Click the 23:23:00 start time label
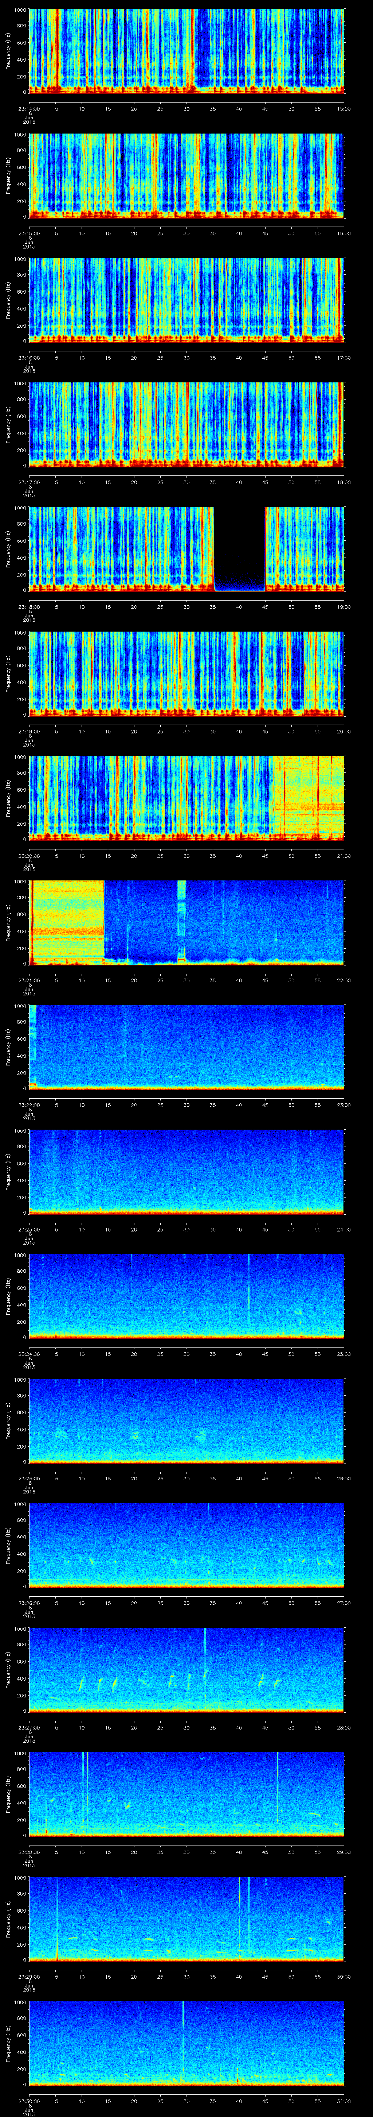 (30, 1230)
